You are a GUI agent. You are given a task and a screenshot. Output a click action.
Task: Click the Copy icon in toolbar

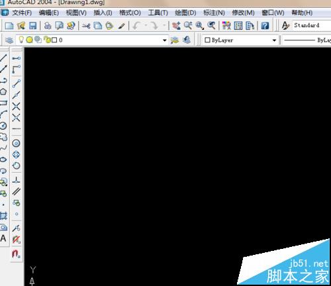coord(98,26)
